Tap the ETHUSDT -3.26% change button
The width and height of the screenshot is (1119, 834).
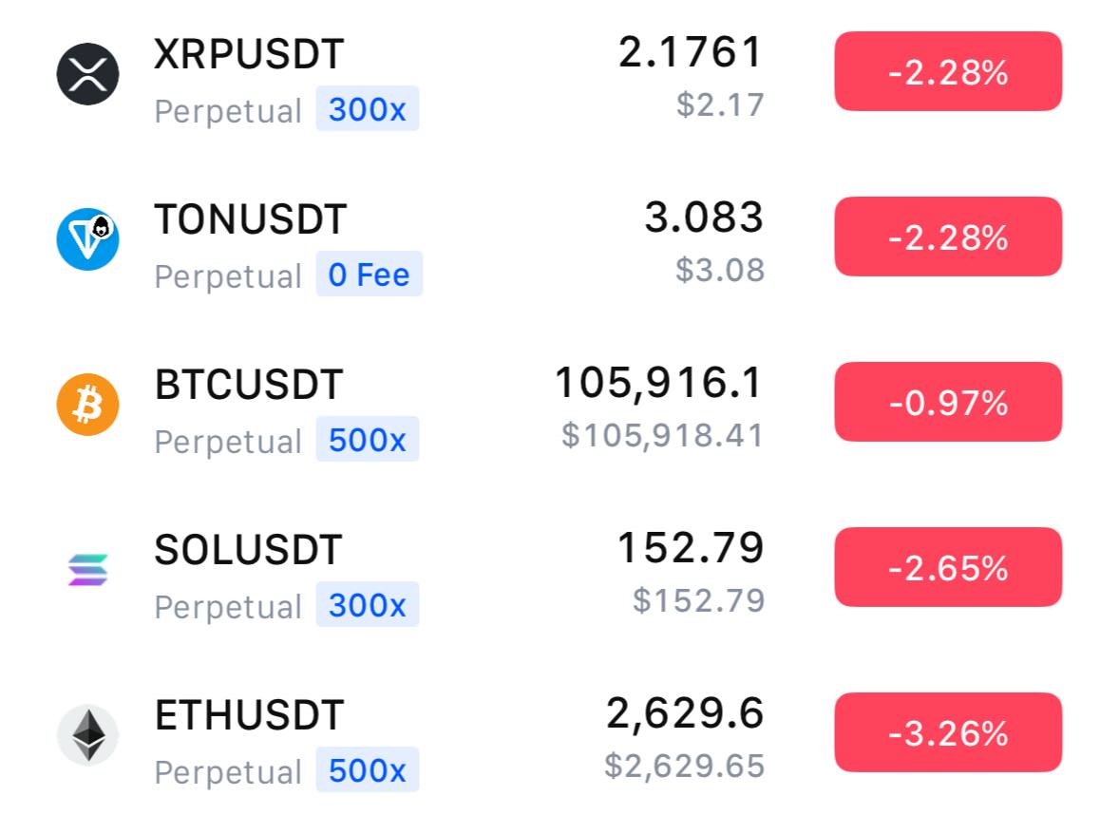coord(948,732)
